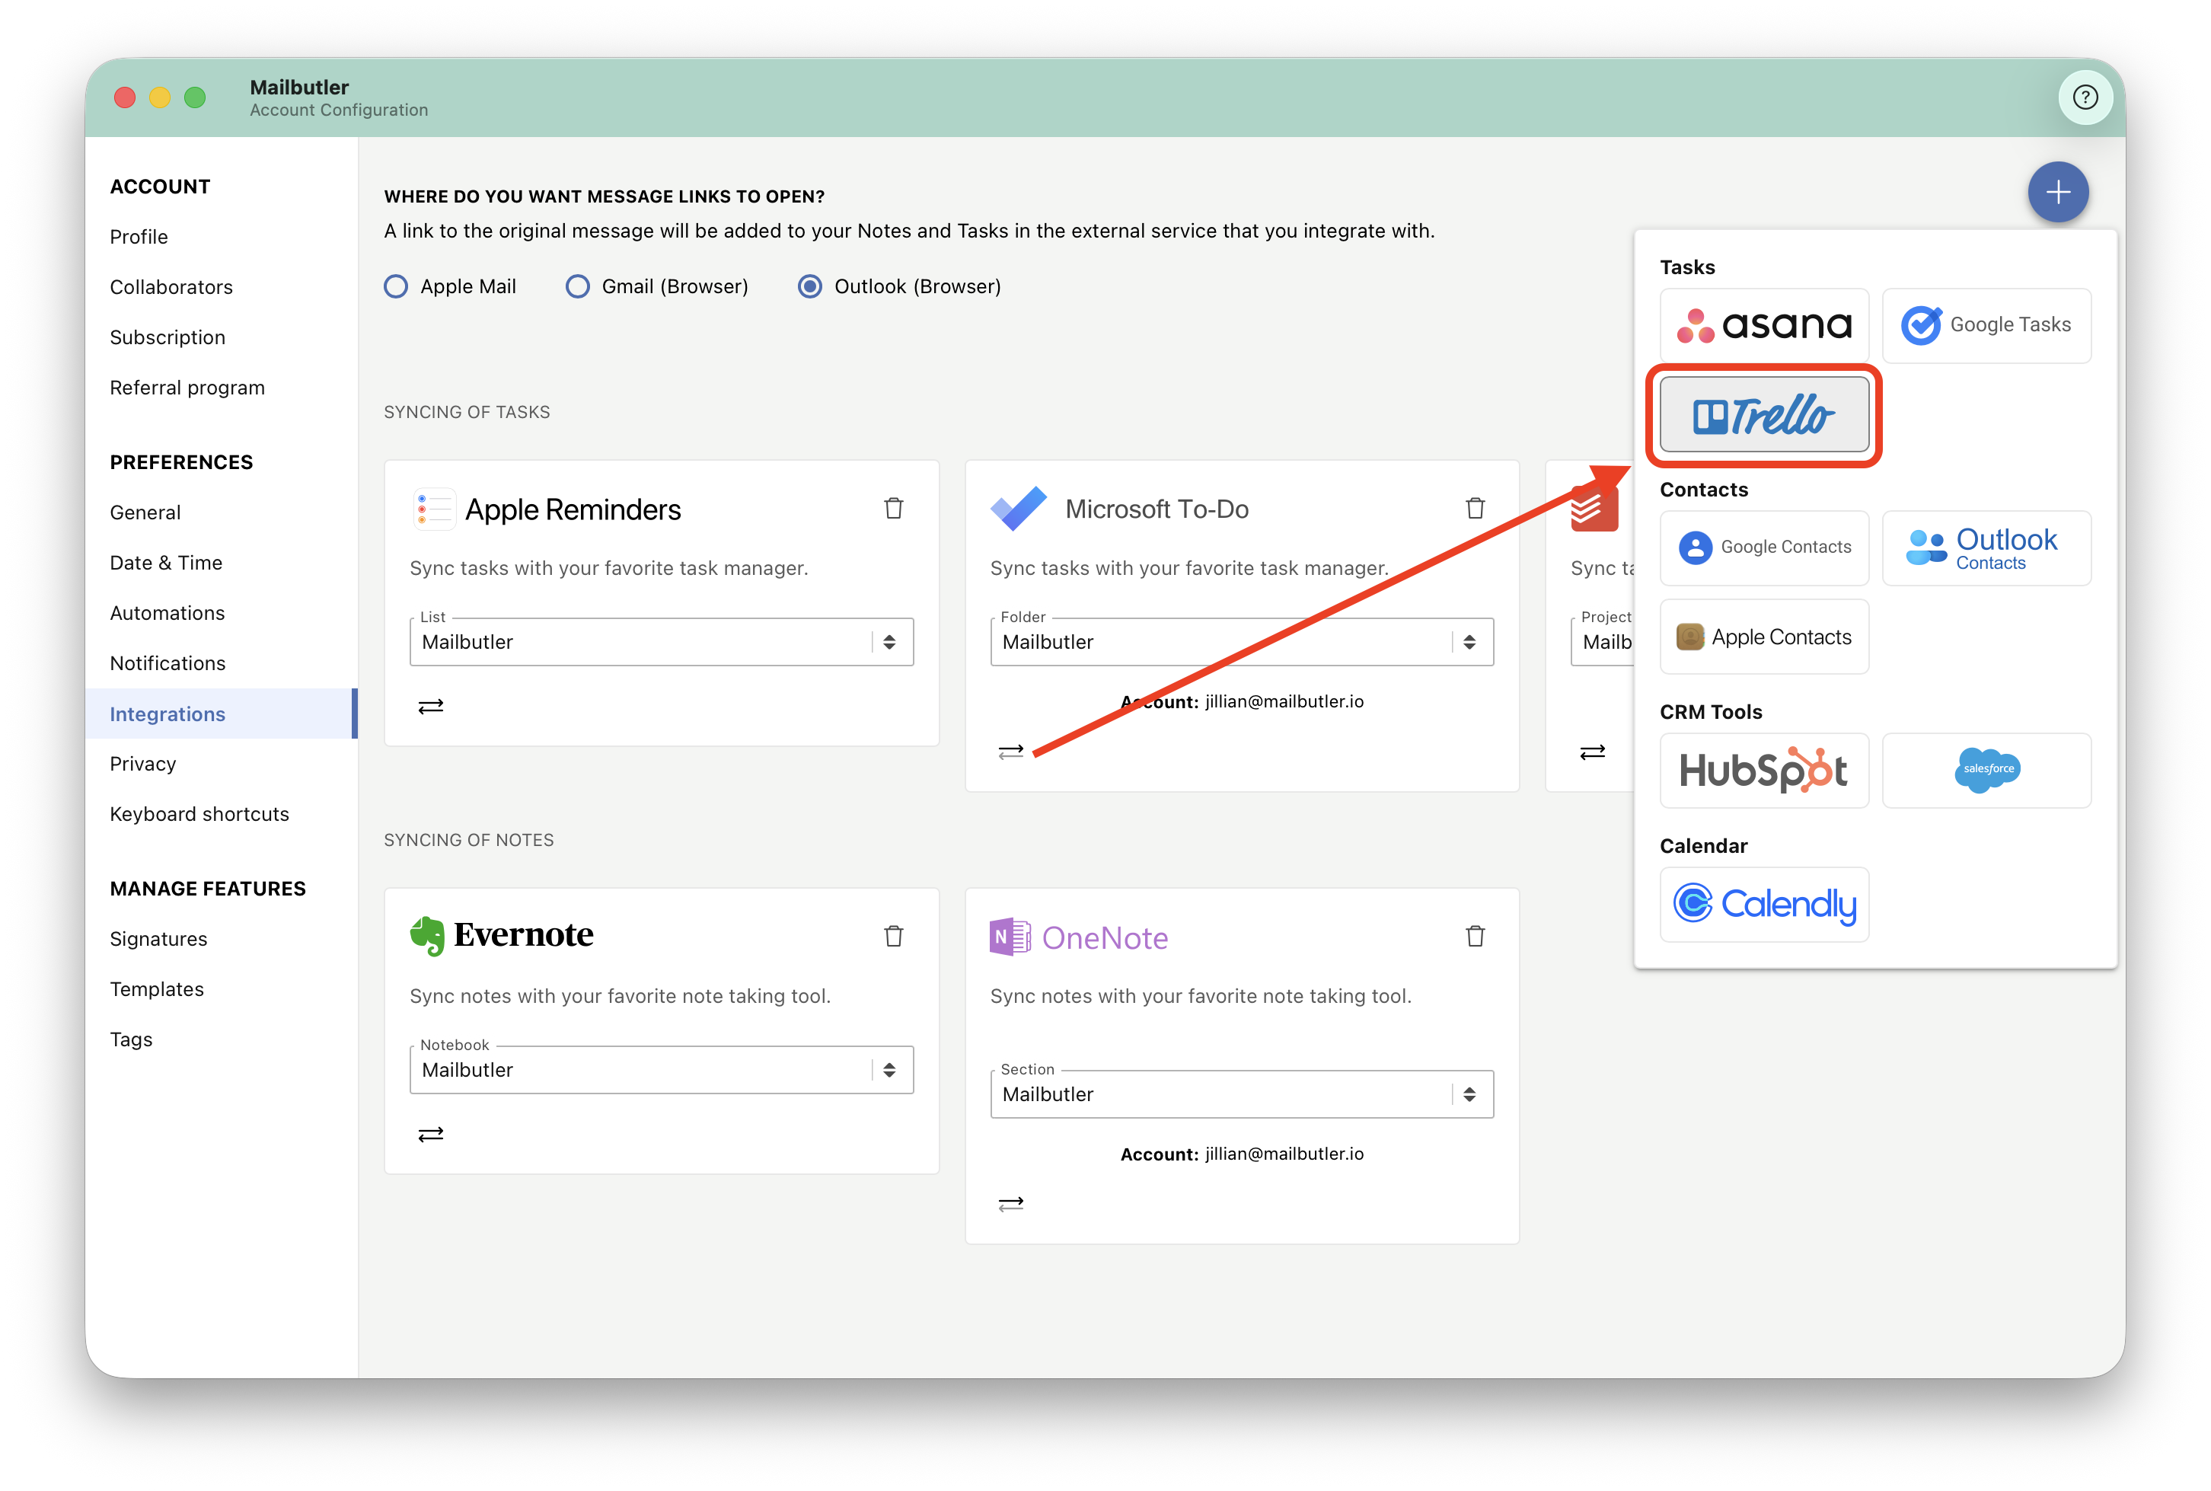
Task: Click the Google Contacts integration button
Action: point(1763,548)
